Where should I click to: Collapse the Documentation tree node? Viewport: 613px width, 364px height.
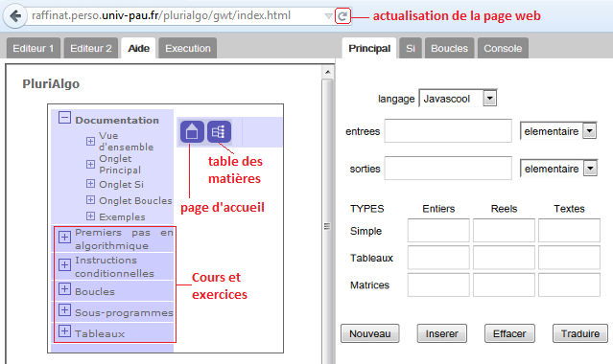pos(64,117)
